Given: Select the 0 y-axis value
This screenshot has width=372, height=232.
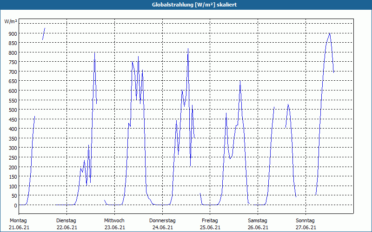Looking at the screenshot, I should [x=16, y=206].
